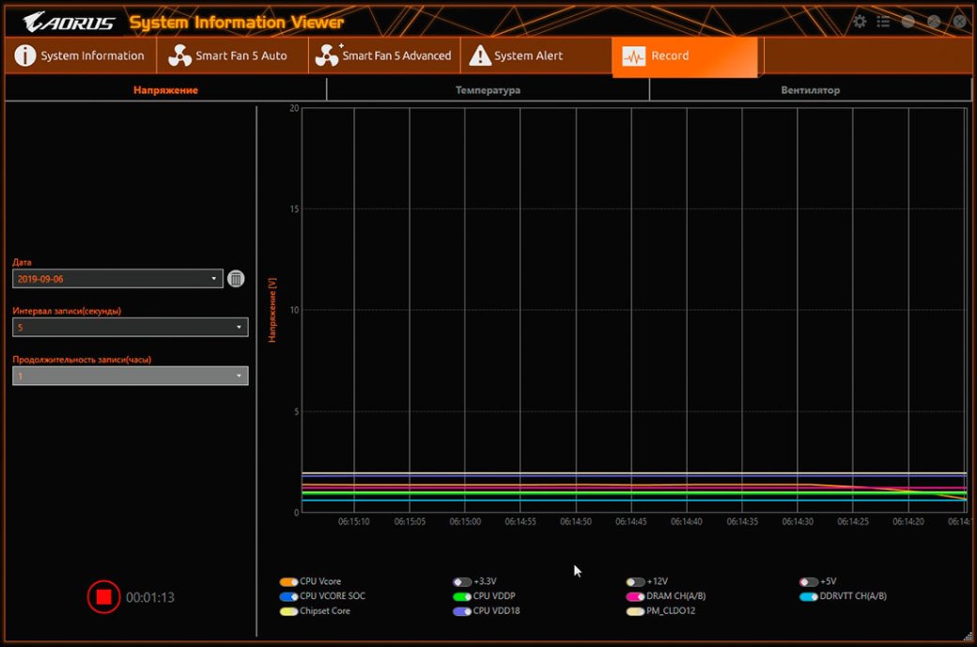Switch to the Вентилятор tab

click(x=810, y=90)
